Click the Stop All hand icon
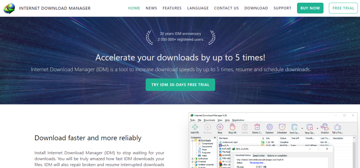The height and width of the screenshot is (168, 360). (232, 127)
